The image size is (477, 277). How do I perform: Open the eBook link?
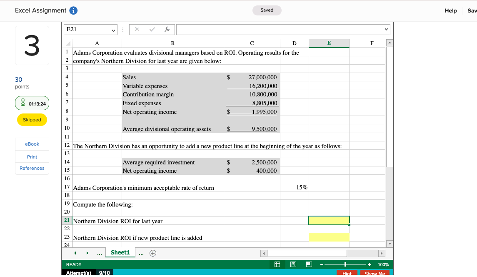(x=32, y=144)
